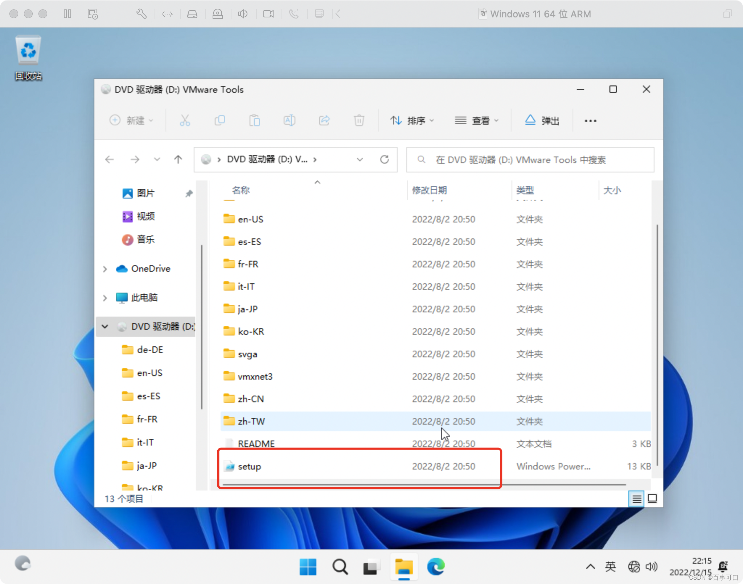Refresh the current folder view

click(x=385, y=159)
